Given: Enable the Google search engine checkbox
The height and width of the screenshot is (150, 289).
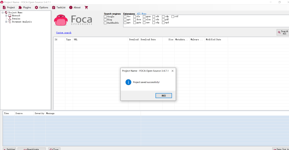Looking at the screenshot, I should pyautogui.click(x=105, y=17).
